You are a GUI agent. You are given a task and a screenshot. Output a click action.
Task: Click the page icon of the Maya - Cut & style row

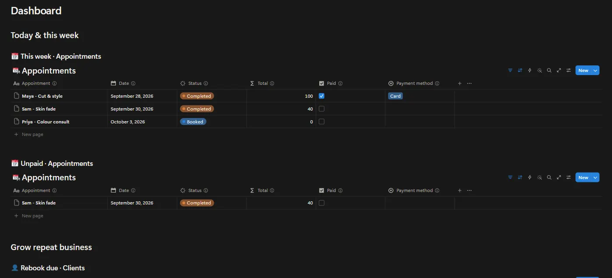(x=17, y=96)
